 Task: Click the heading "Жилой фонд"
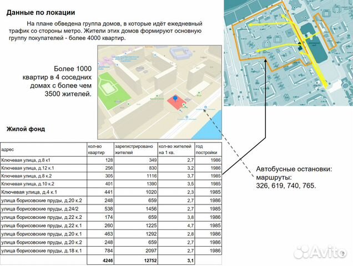26,129
